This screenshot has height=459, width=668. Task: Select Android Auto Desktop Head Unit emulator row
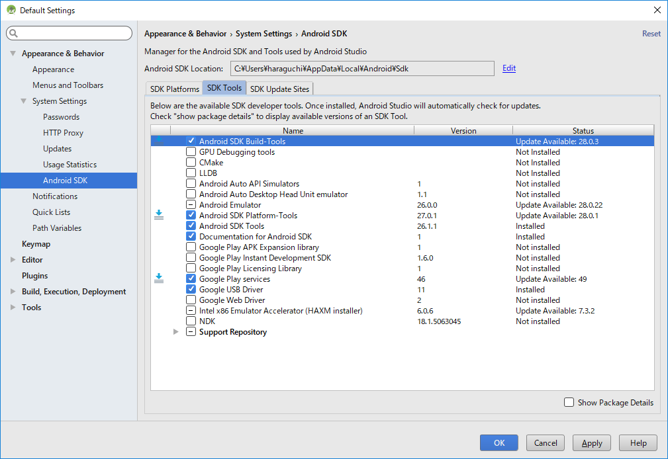(402, 194)
